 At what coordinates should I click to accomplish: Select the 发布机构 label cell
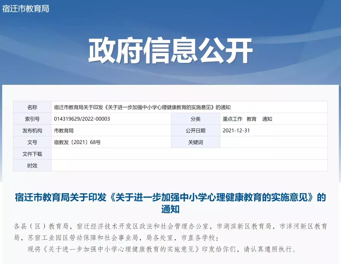tap(32, 131)
